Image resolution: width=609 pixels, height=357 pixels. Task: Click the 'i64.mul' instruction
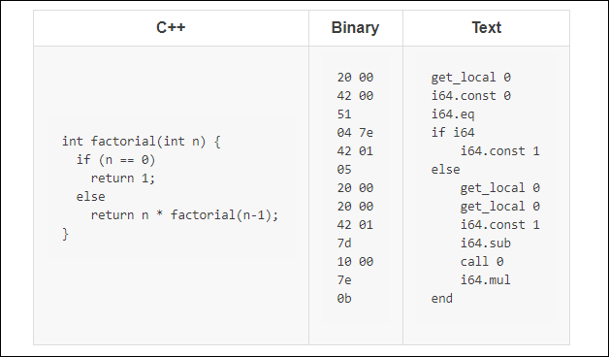coord(486,280)
